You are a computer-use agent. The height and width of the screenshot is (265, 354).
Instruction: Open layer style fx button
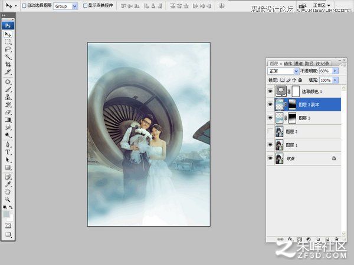click(x=290, y=239)
